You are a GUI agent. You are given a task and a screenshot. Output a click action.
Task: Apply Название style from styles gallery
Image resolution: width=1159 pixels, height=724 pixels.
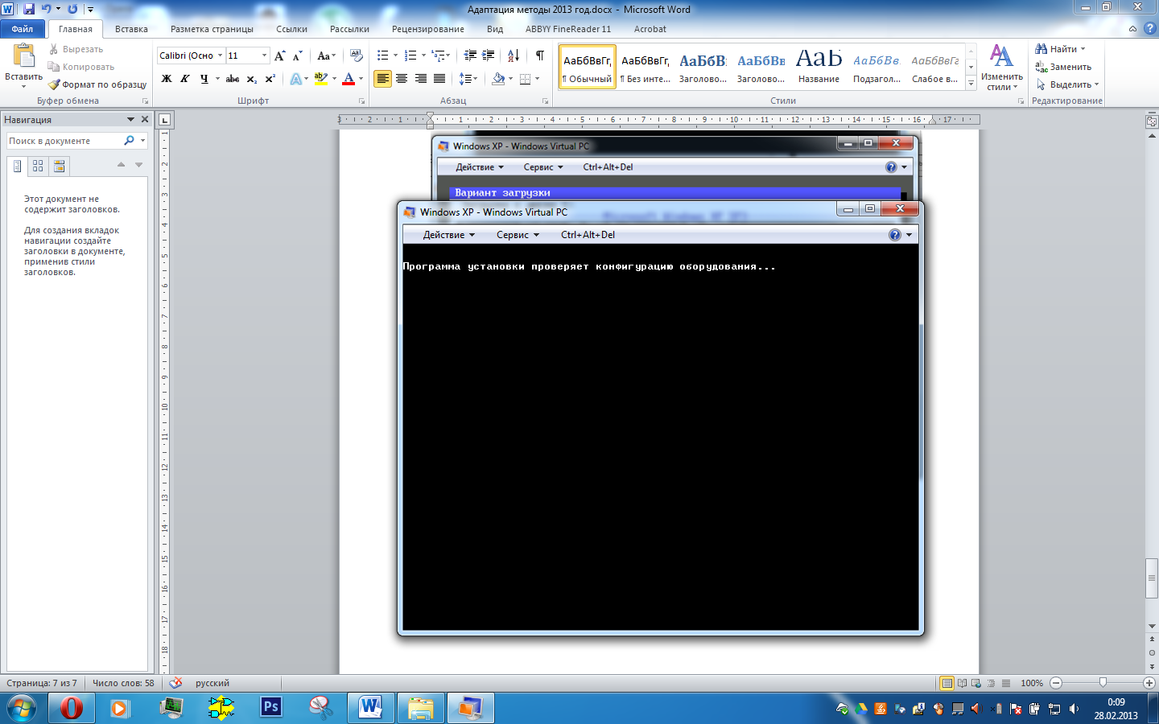coord(819,67)
